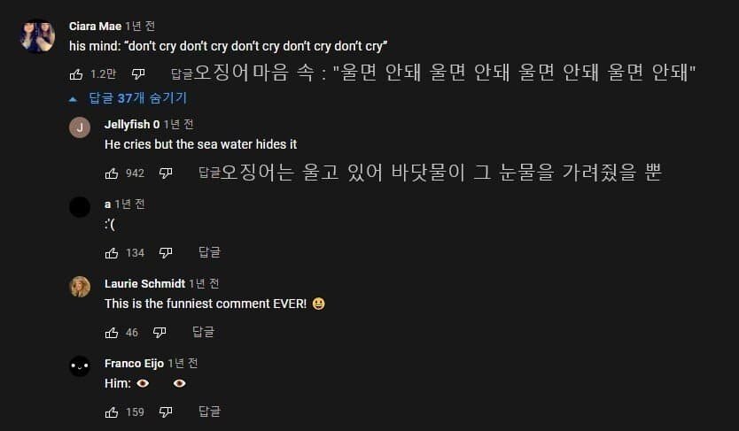Reply to Laurie Schmidt's comment
Viewport: 739px width, 431px height.
point(204,333)
